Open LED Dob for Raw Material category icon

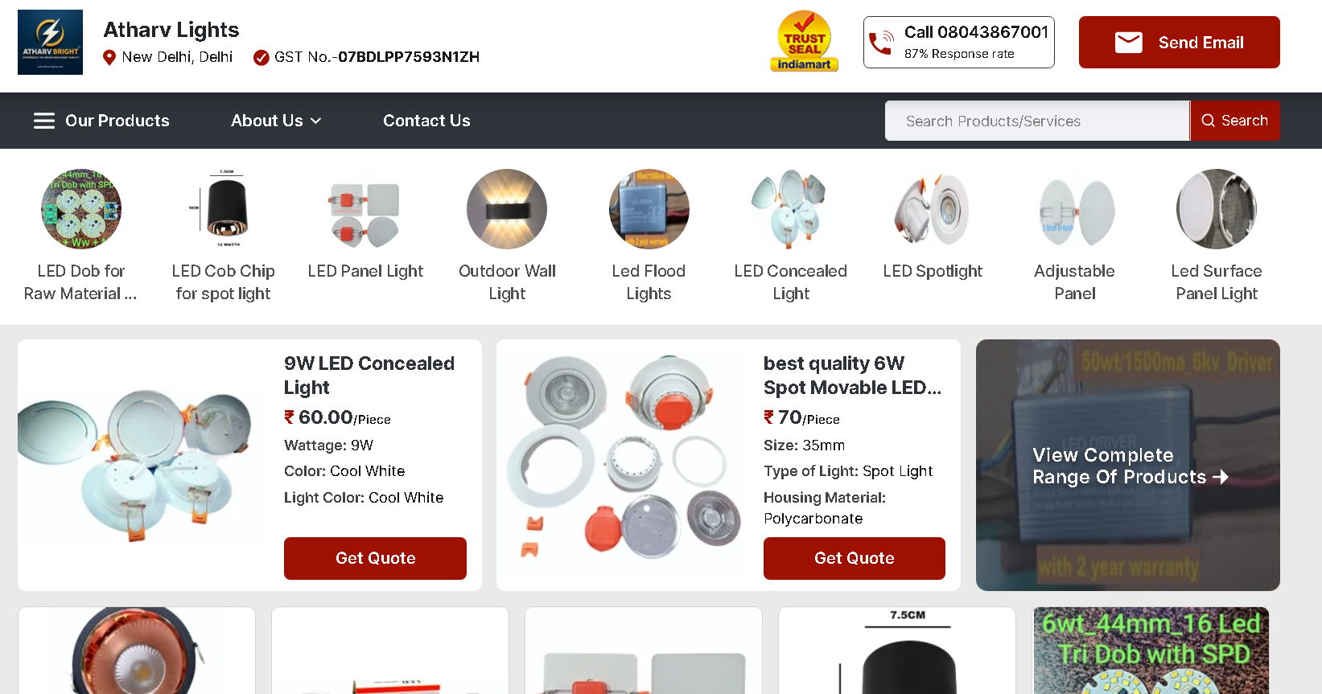[x=81, y=209]
